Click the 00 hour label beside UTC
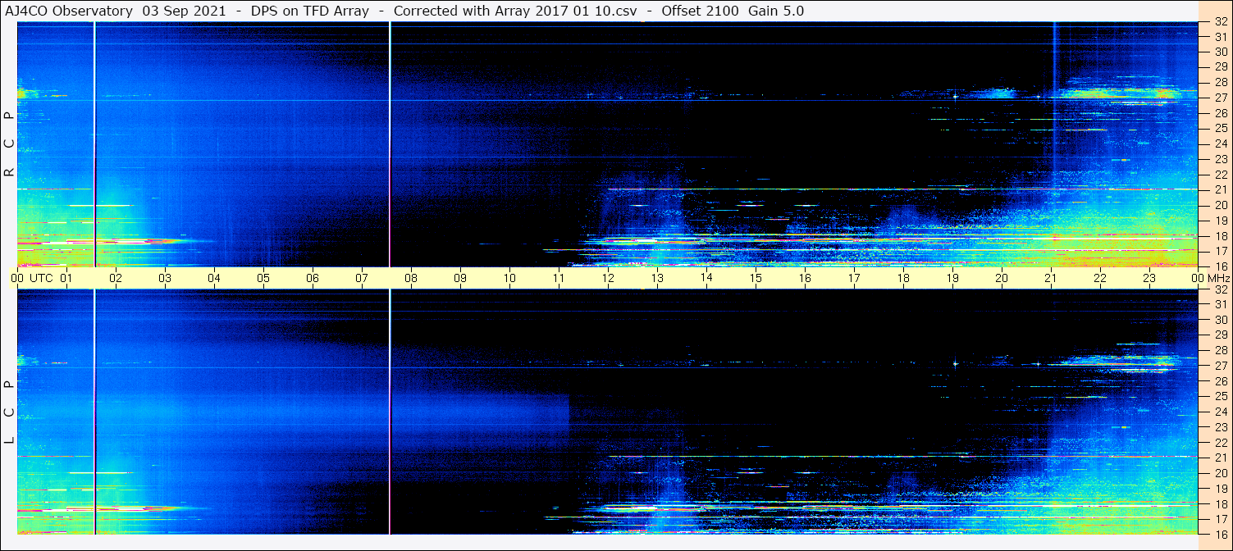Viewport: 1233px width, 551px height. [x=17, y=278]
